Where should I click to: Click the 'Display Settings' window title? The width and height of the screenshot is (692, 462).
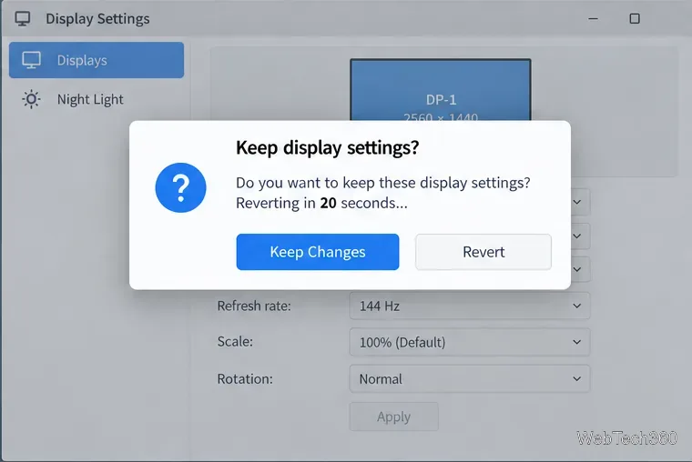point(97,18)
